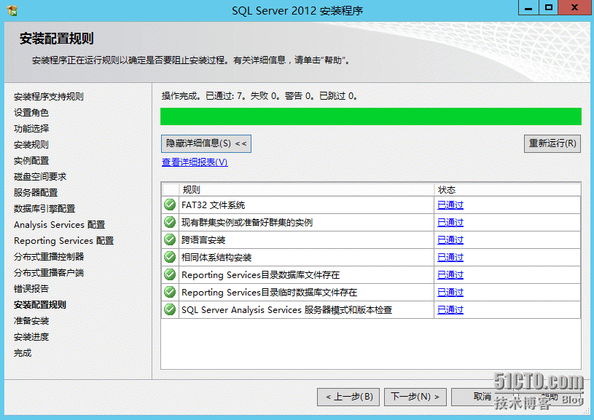Click the 重新运行(R) button
Screen dimensions: 594x420
pos(552,144)
